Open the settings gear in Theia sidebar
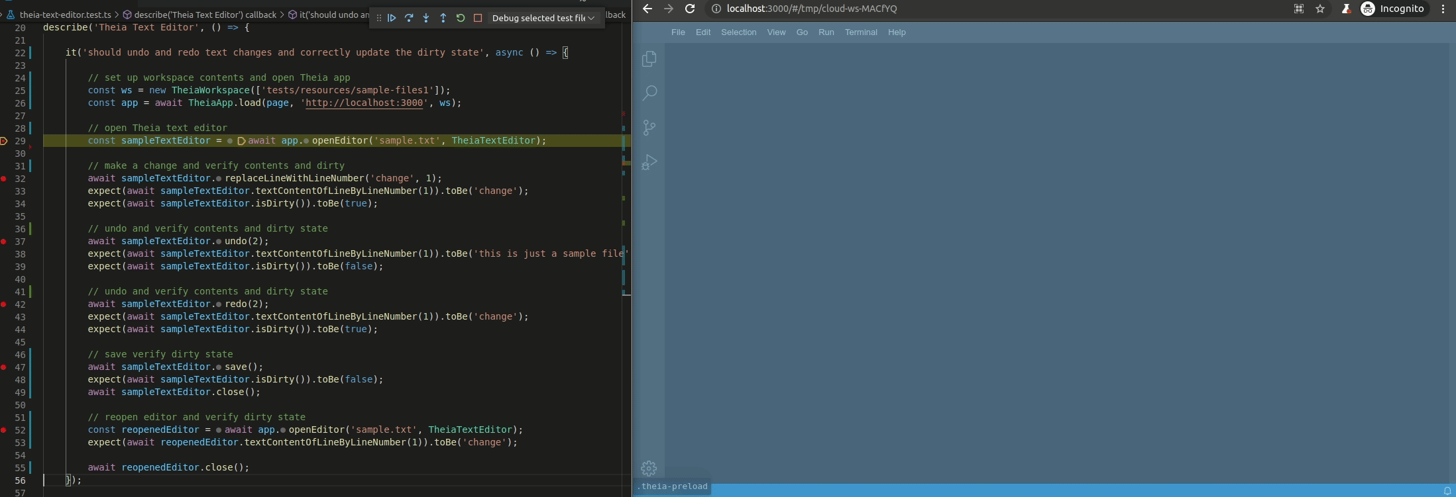1456x497 pixels. pos(649,469)
